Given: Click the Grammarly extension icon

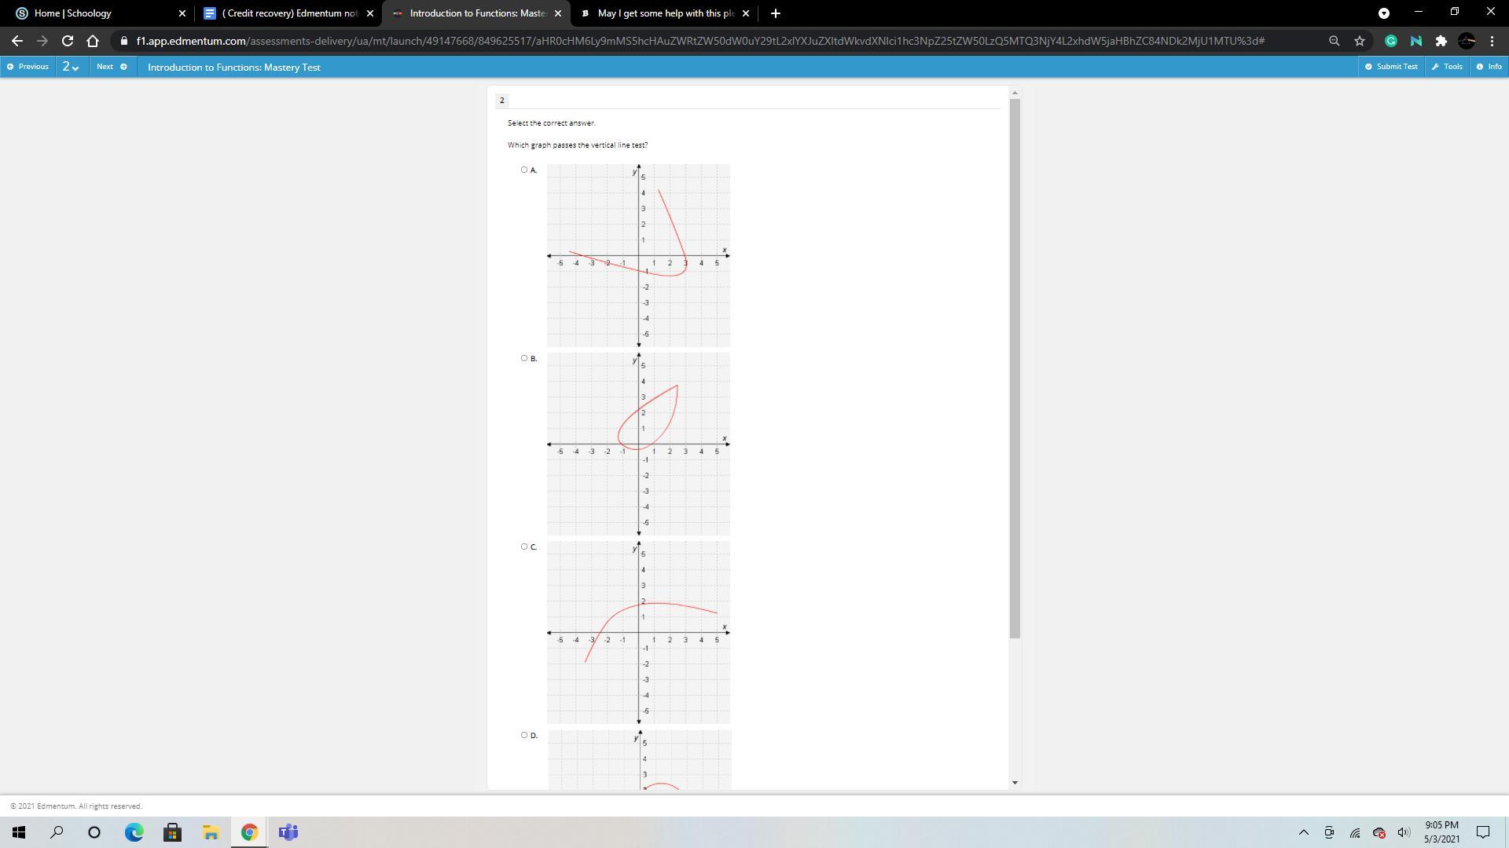Looking at the screenshot, I should (x=1390, y=41).
